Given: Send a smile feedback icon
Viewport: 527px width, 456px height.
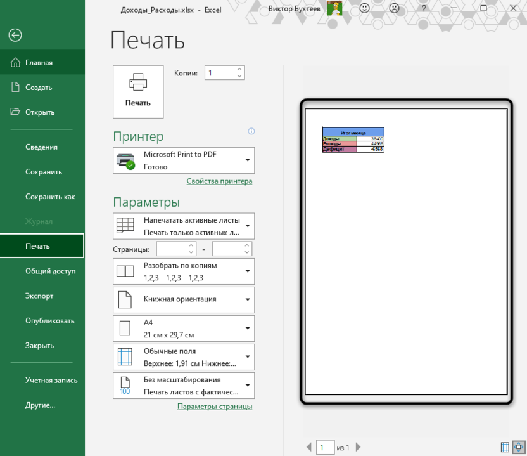Looking at the screenshot, I should click(x=365, y=8).
